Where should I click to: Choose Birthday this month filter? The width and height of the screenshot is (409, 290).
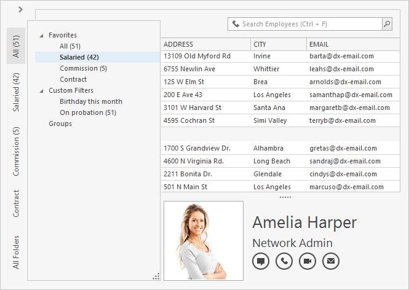[x=91, y=101]
